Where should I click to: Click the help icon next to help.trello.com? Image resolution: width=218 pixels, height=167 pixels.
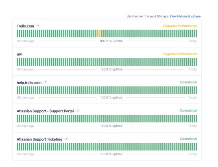pos(45,82)
